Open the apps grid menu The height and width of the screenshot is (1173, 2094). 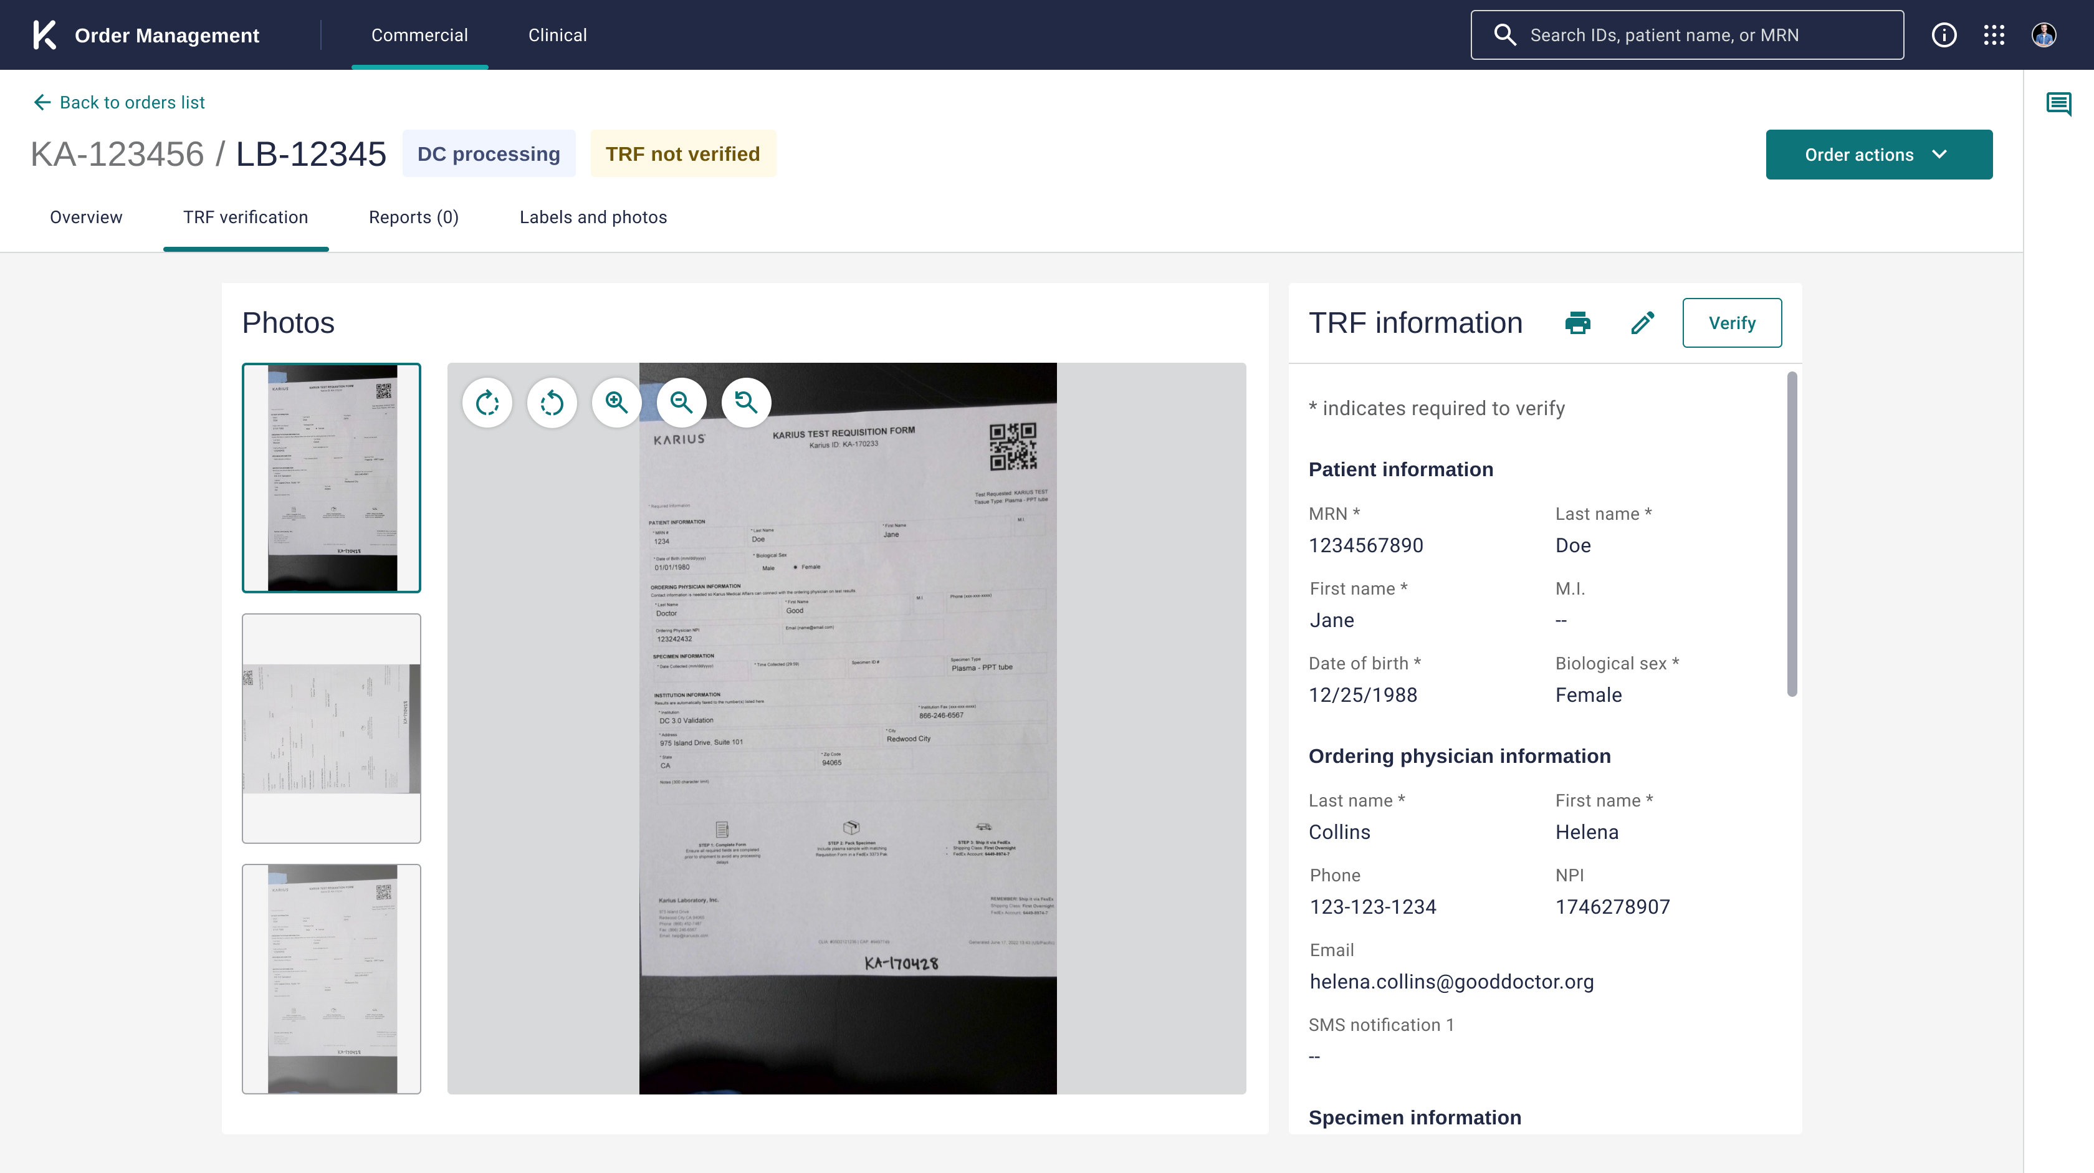pyautogui.click(x=1993, y=35)
